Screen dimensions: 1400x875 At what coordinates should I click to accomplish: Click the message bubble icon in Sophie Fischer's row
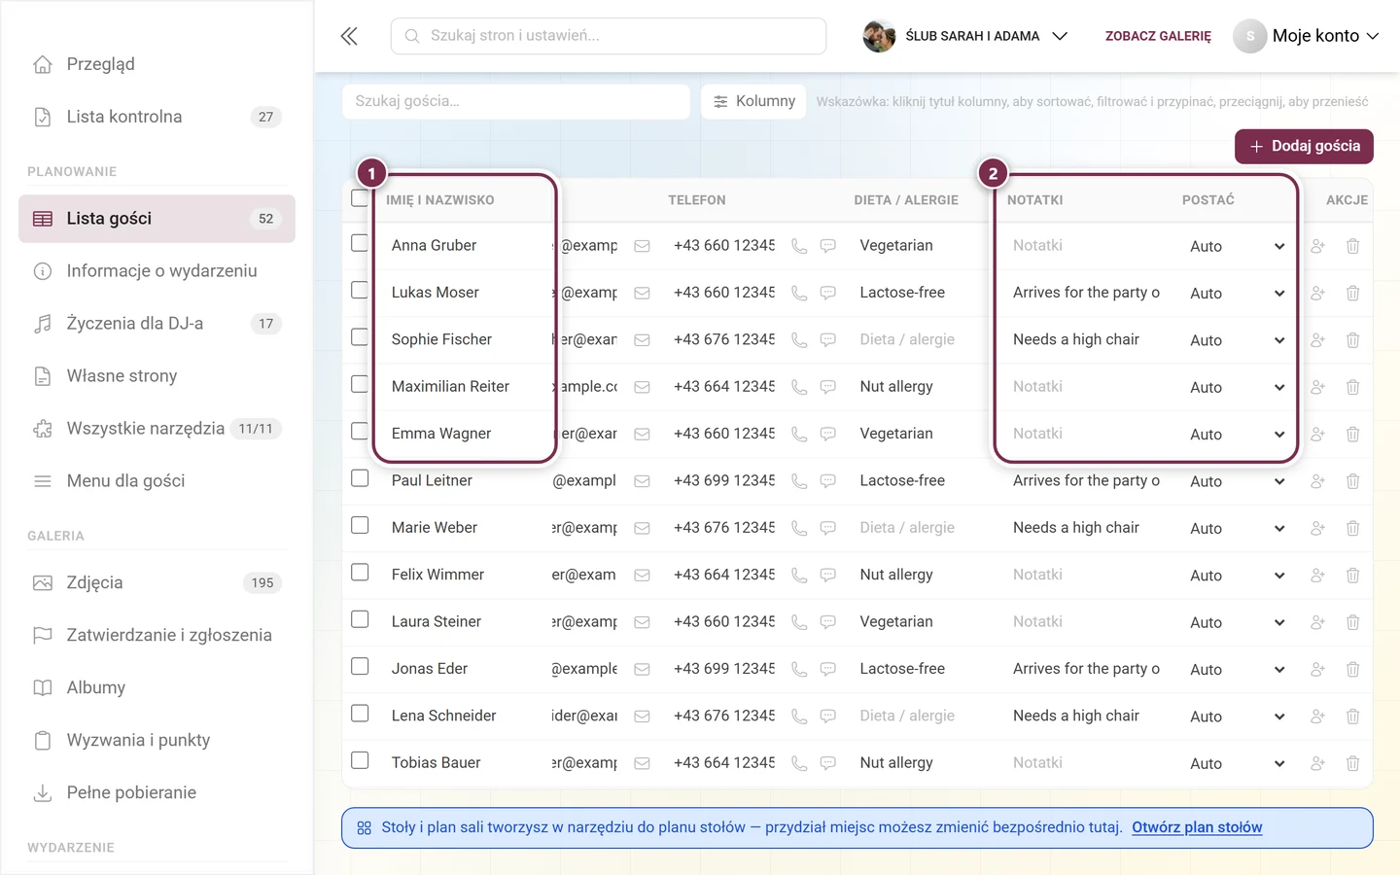click(828, 340)
